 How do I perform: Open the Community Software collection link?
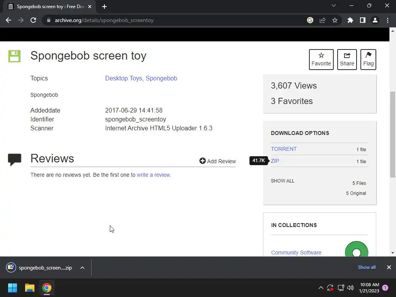(296, 253)
